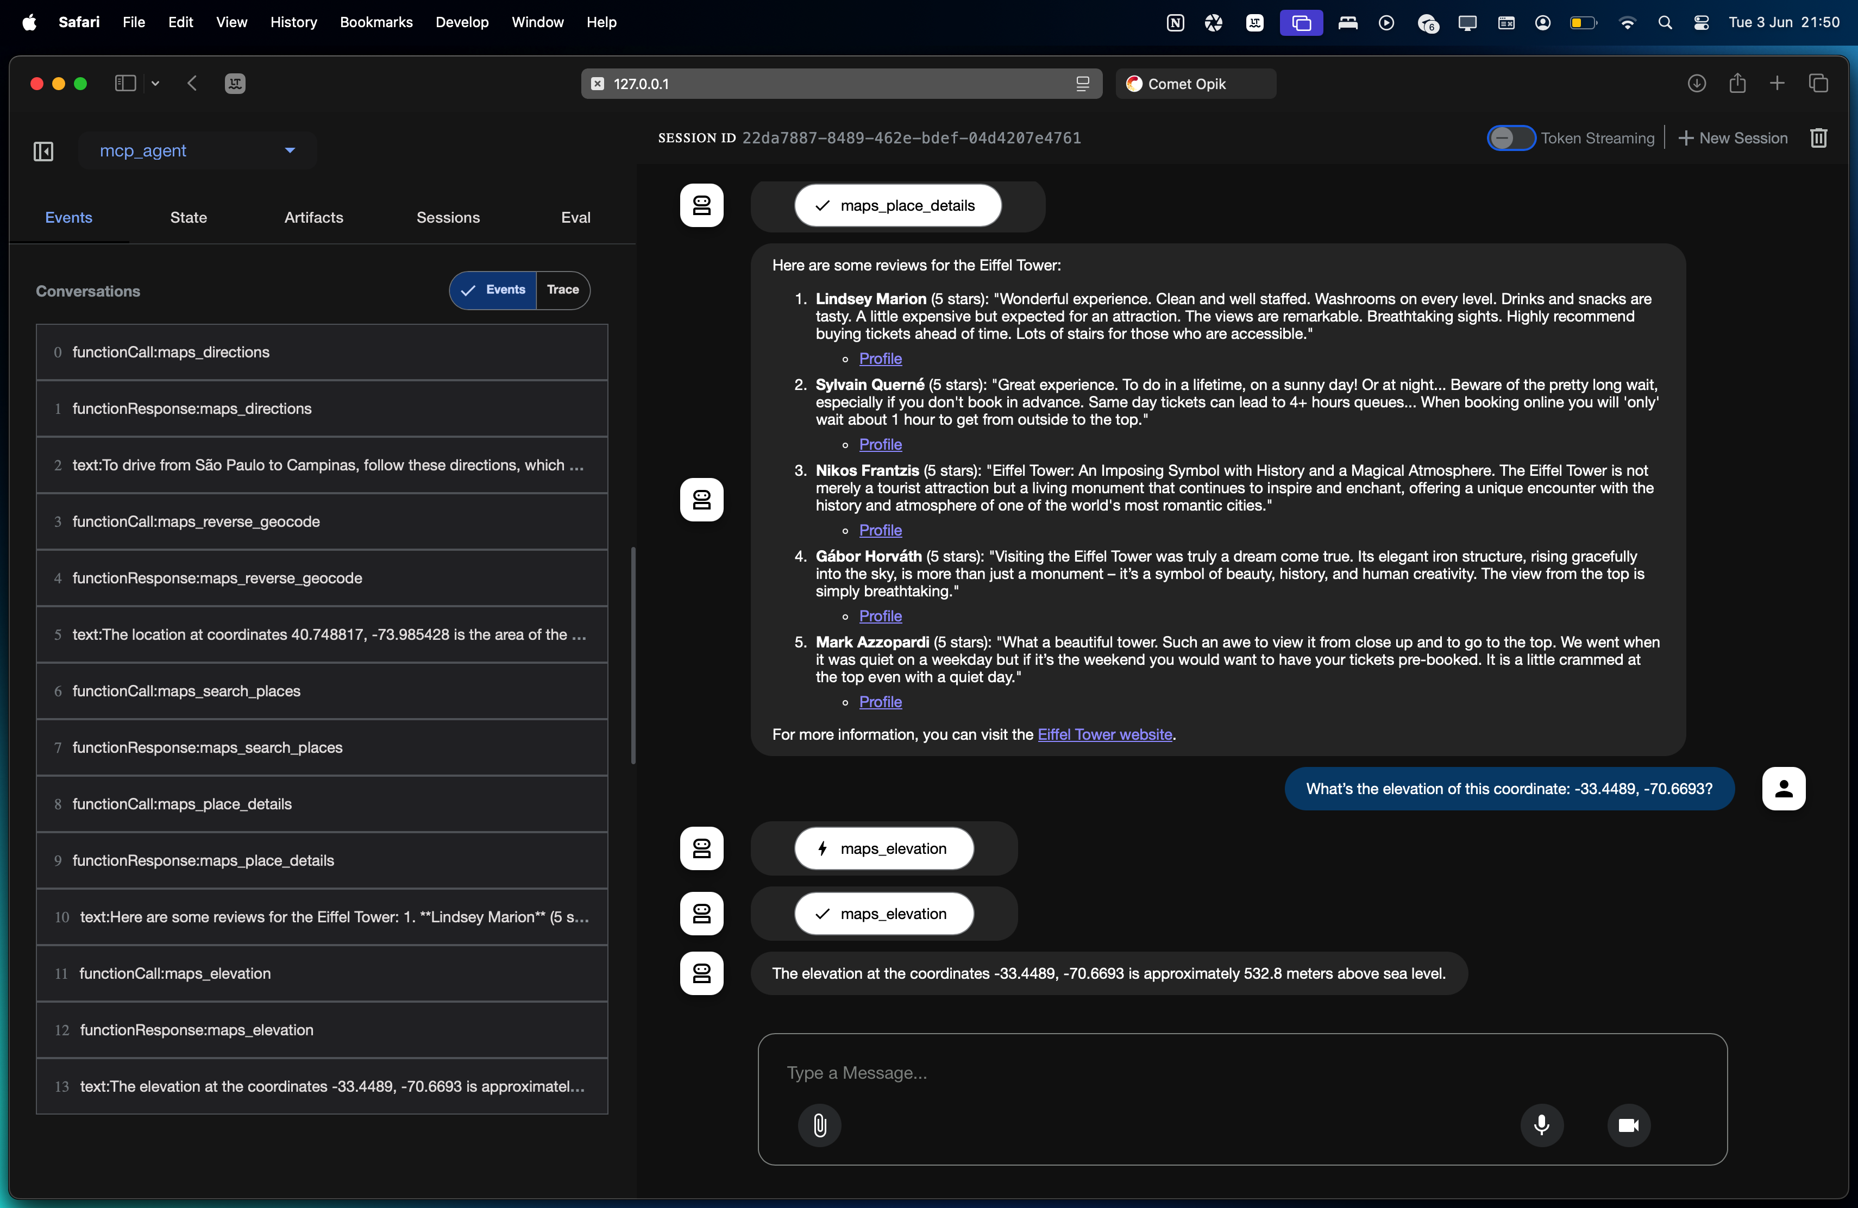Switch to the State tab

188,218
